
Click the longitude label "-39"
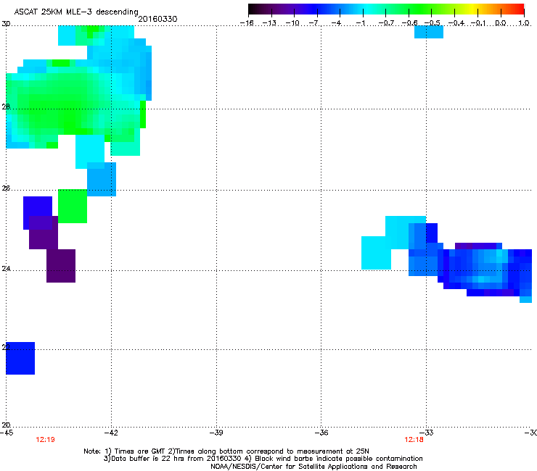216,433
